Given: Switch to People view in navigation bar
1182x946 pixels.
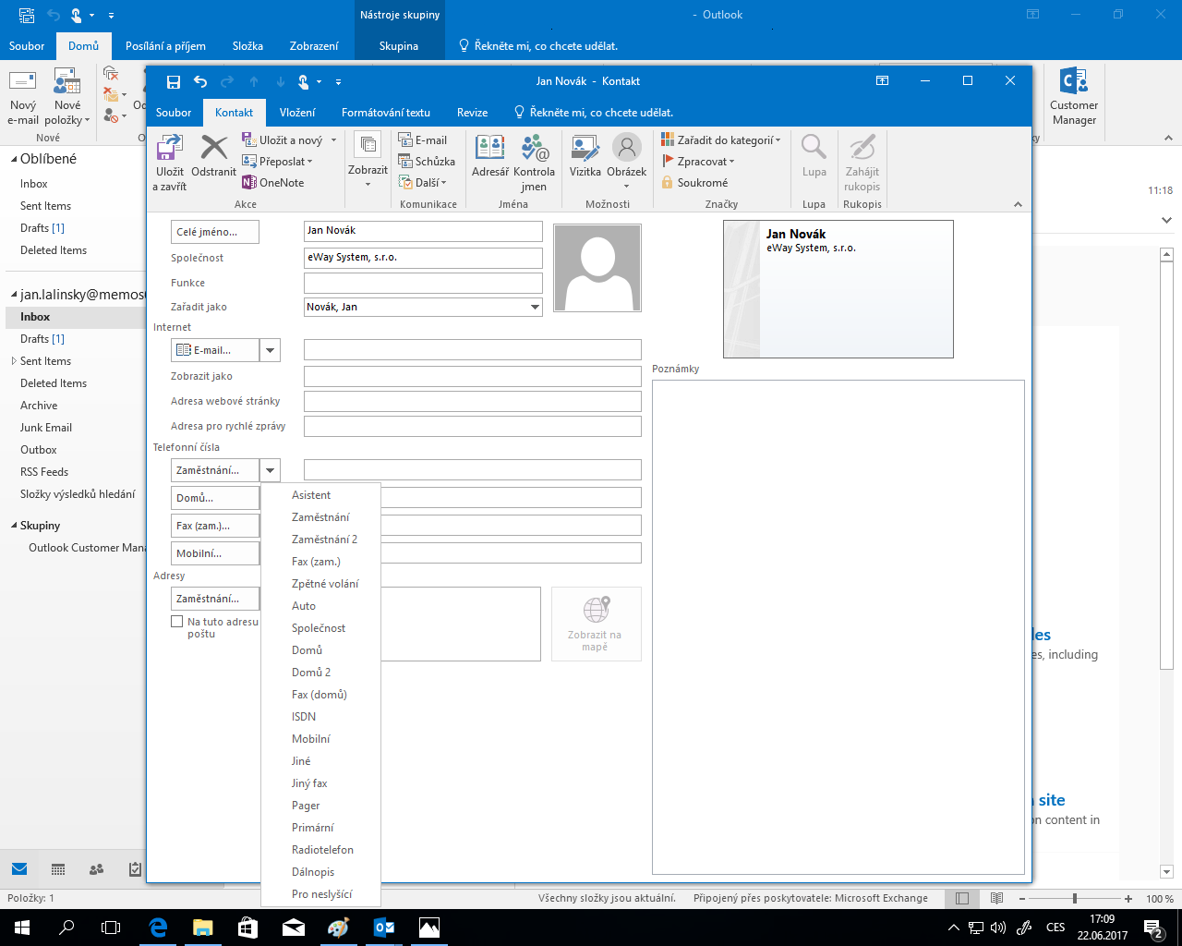Looking at the screenshot, I should click(96, 869).
